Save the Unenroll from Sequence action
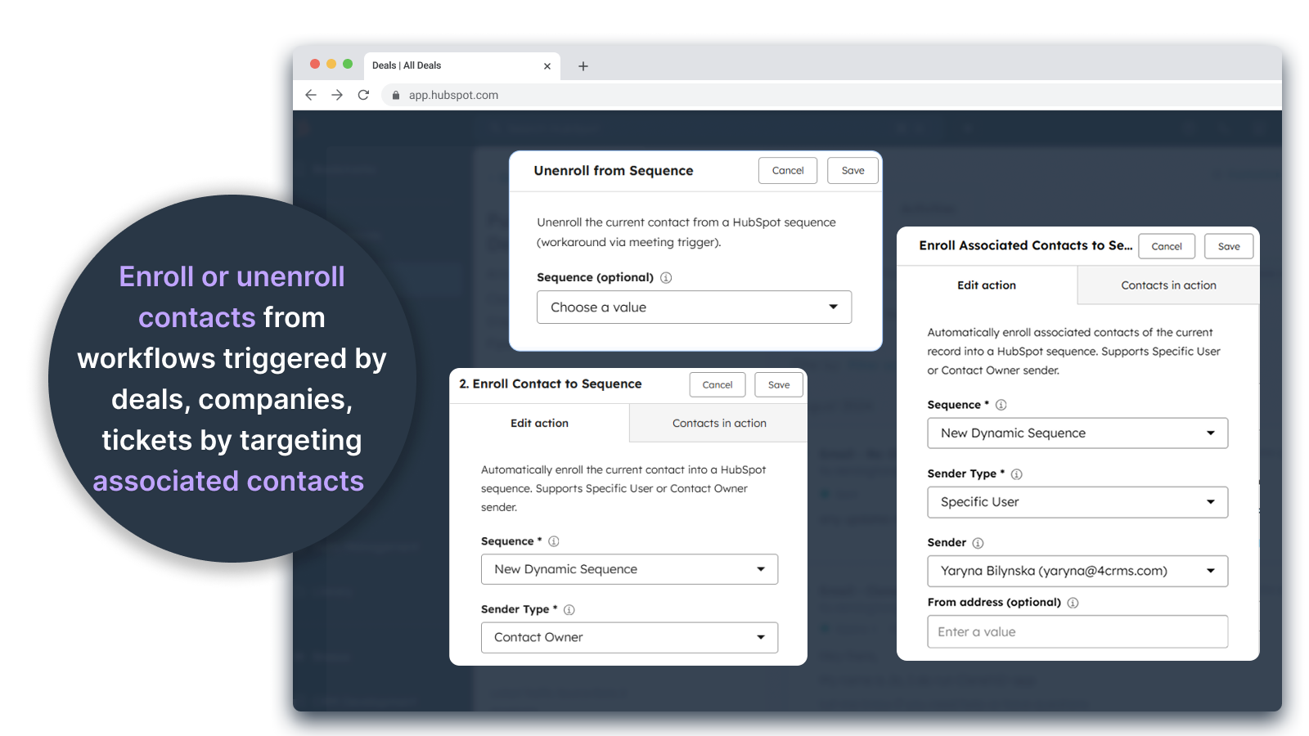This screenshot has width=1309, height=736. click(x=852, y=170)
